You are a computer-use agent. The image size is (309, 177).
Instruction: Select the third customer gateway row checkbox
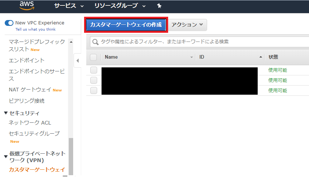94,90
